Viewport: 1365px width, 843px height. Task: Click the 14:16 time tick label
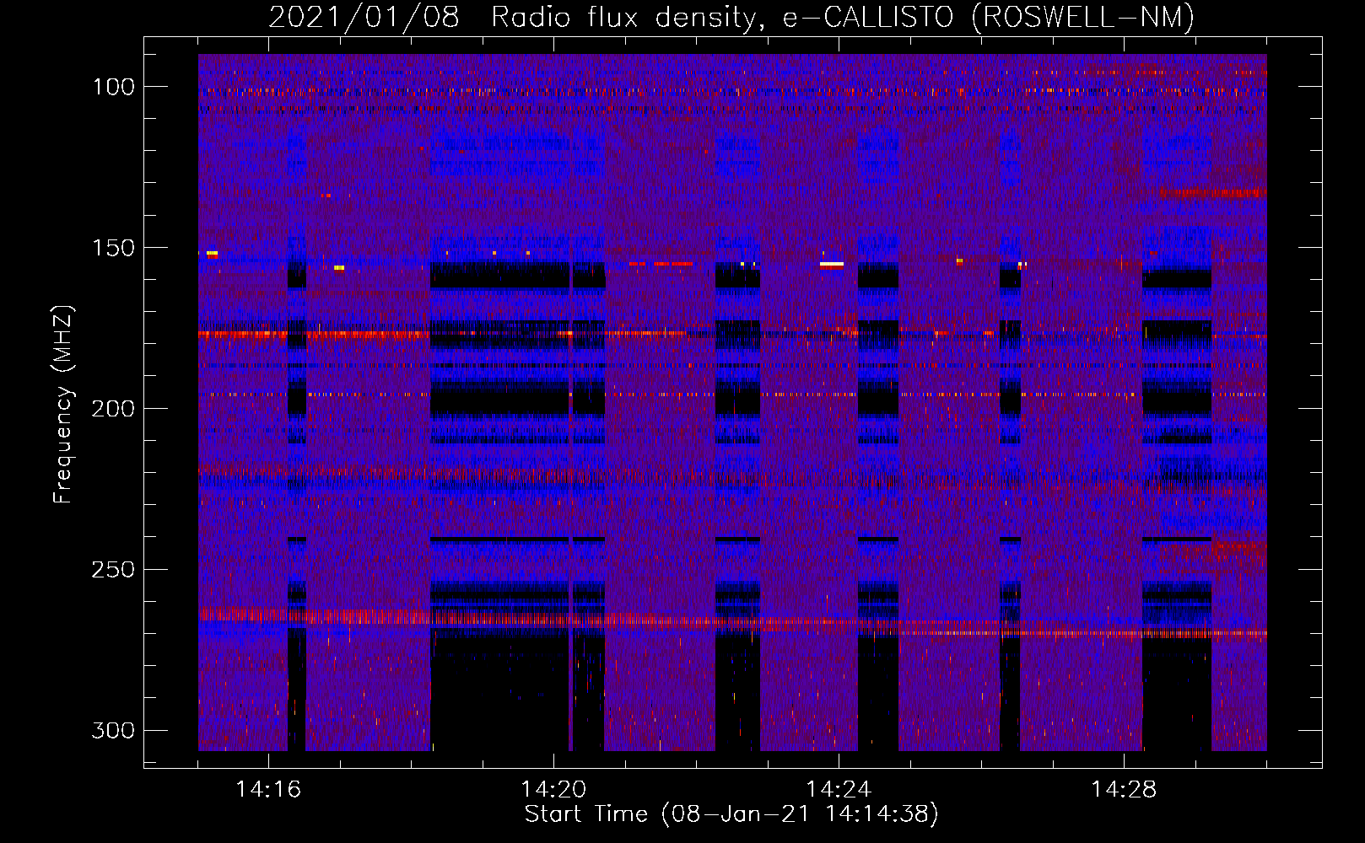tap(268, 790)
